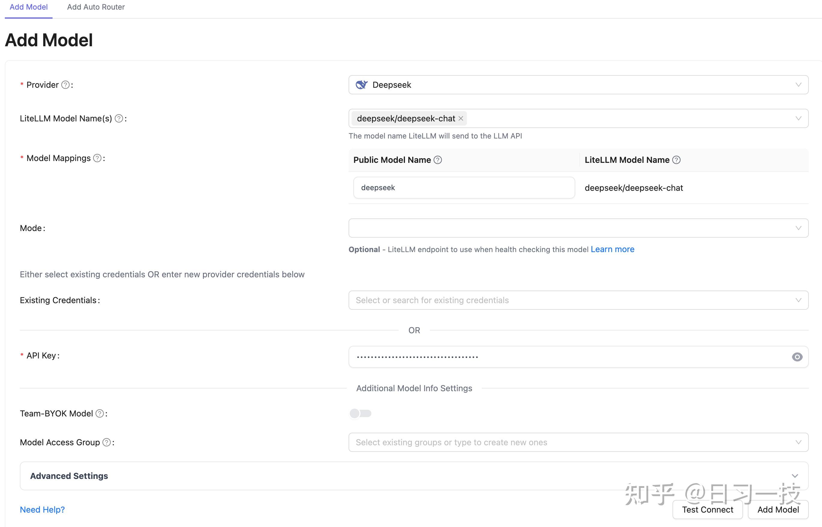Open the Existing Credentials dropdown

578,300
